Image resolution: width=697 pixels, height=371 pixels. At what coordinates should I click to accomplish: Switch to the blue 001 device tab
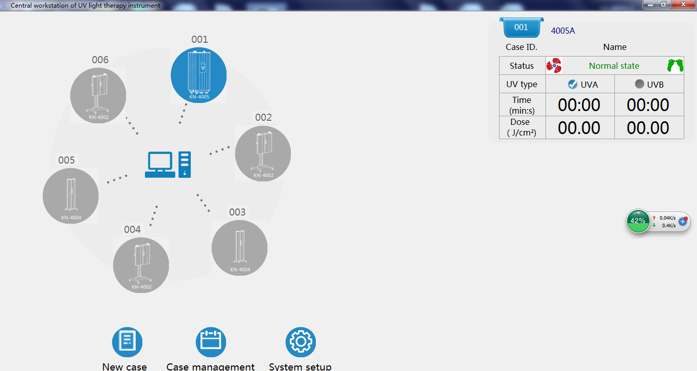pyautogui.click(x=521, y=28)
